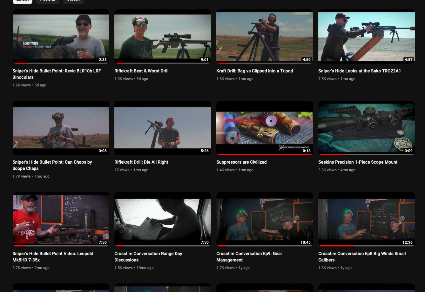
Task: Click the Suppressors are Civilized watch progress bar
Action: [x=265, y=154]
